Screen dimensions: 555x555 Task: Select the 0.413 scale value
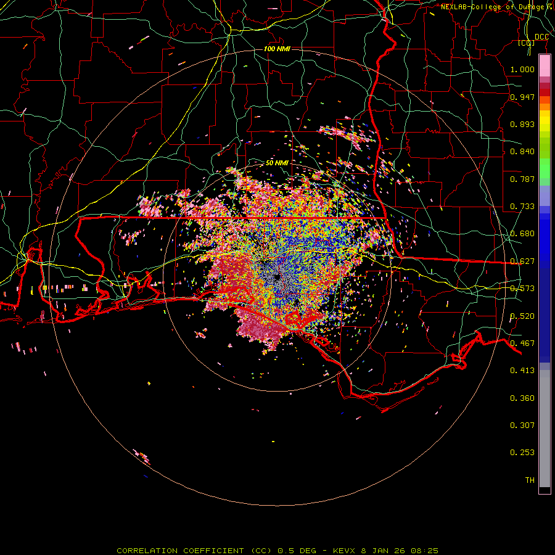[x=522, y=371]
